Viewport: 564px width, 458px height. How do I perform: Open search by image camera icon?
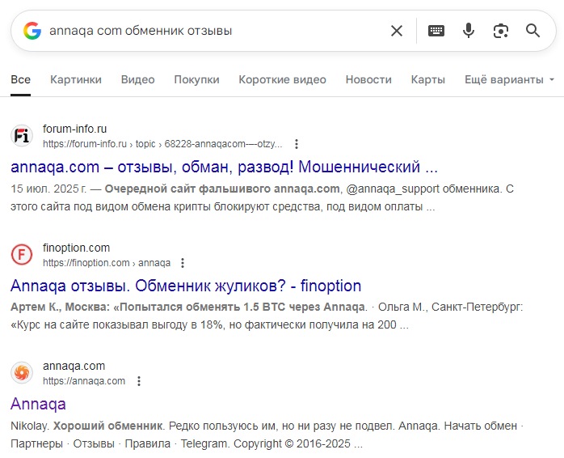pyautogui.click(x=501, y=31)
